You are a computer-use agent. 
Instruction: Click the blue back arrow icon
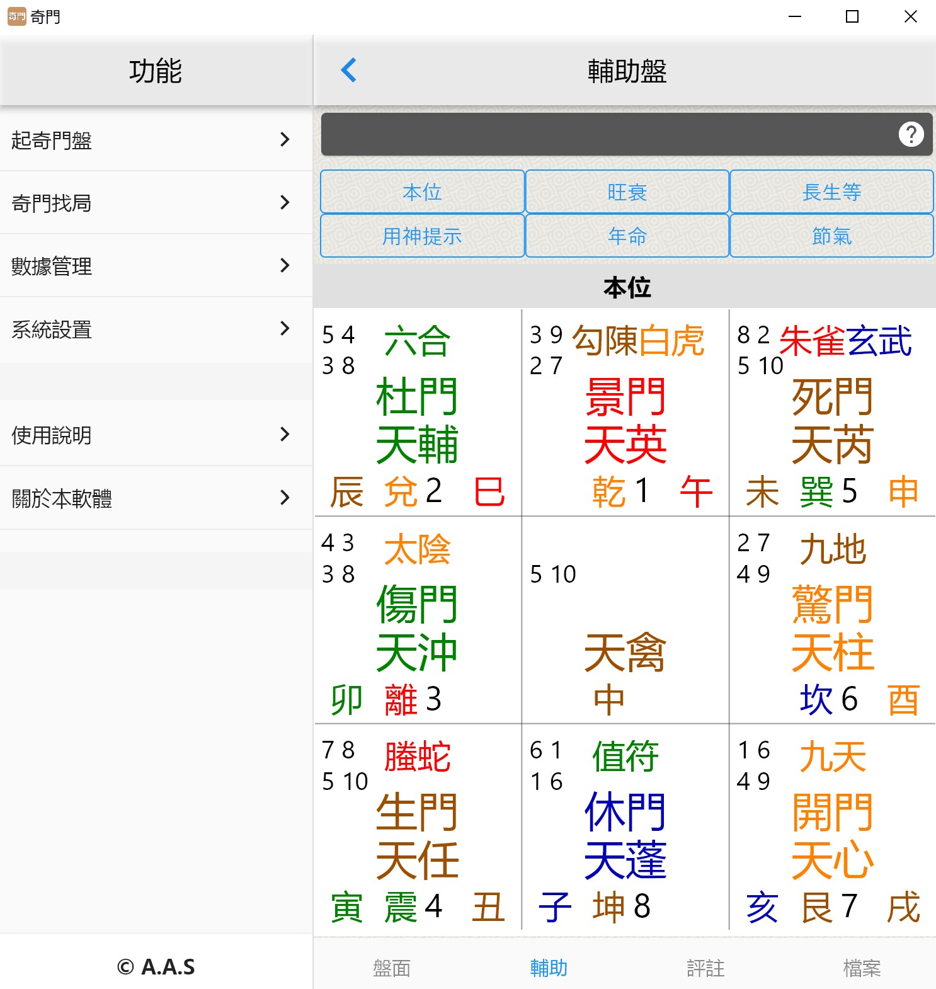tap(348, 70)
